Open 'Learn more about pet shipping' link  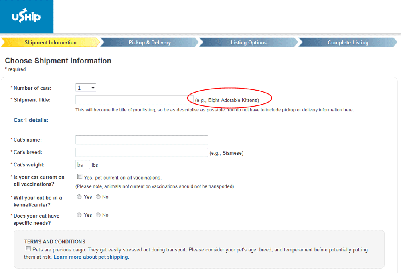tap(91, 257)
